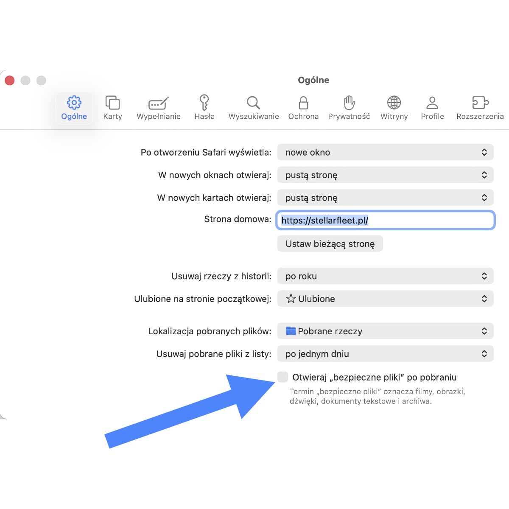Click the Ogólne window title

pyautogui.click(x=313, y=80)
